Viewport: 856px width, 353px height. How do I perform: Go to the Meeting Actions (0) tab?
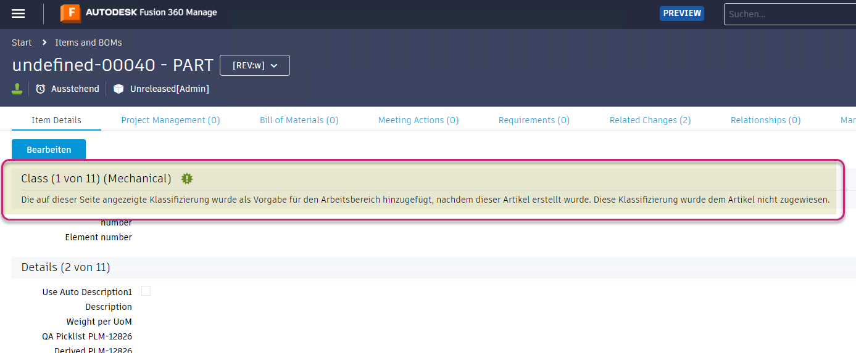(418, 120)
